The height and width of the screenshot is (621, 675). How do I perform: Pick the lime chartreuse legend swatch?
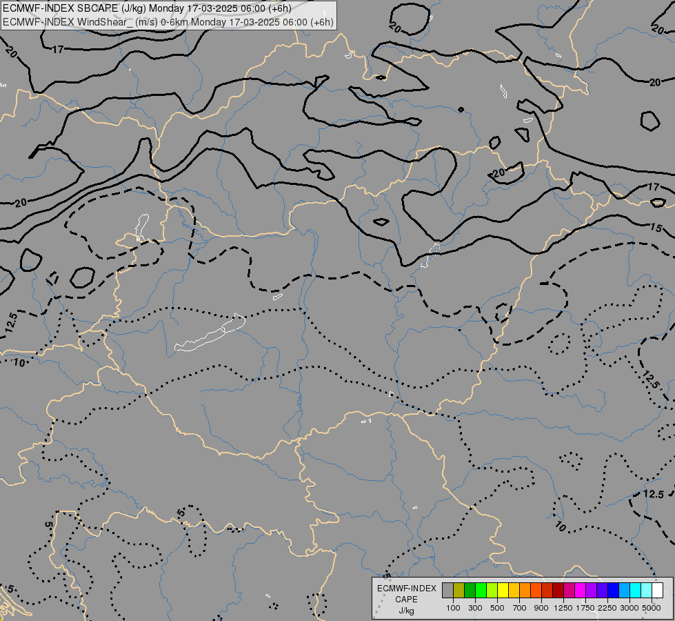[x=492, y=591]
